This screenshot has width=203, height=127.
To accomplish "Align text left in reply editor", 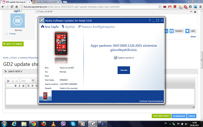I will [29, 86].
